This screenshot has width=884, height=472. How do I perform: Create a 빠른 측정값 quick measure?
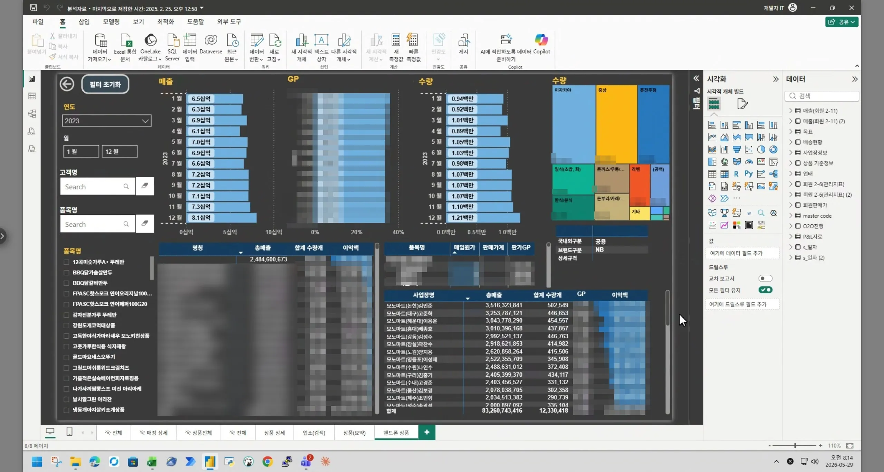pos(413,47)
